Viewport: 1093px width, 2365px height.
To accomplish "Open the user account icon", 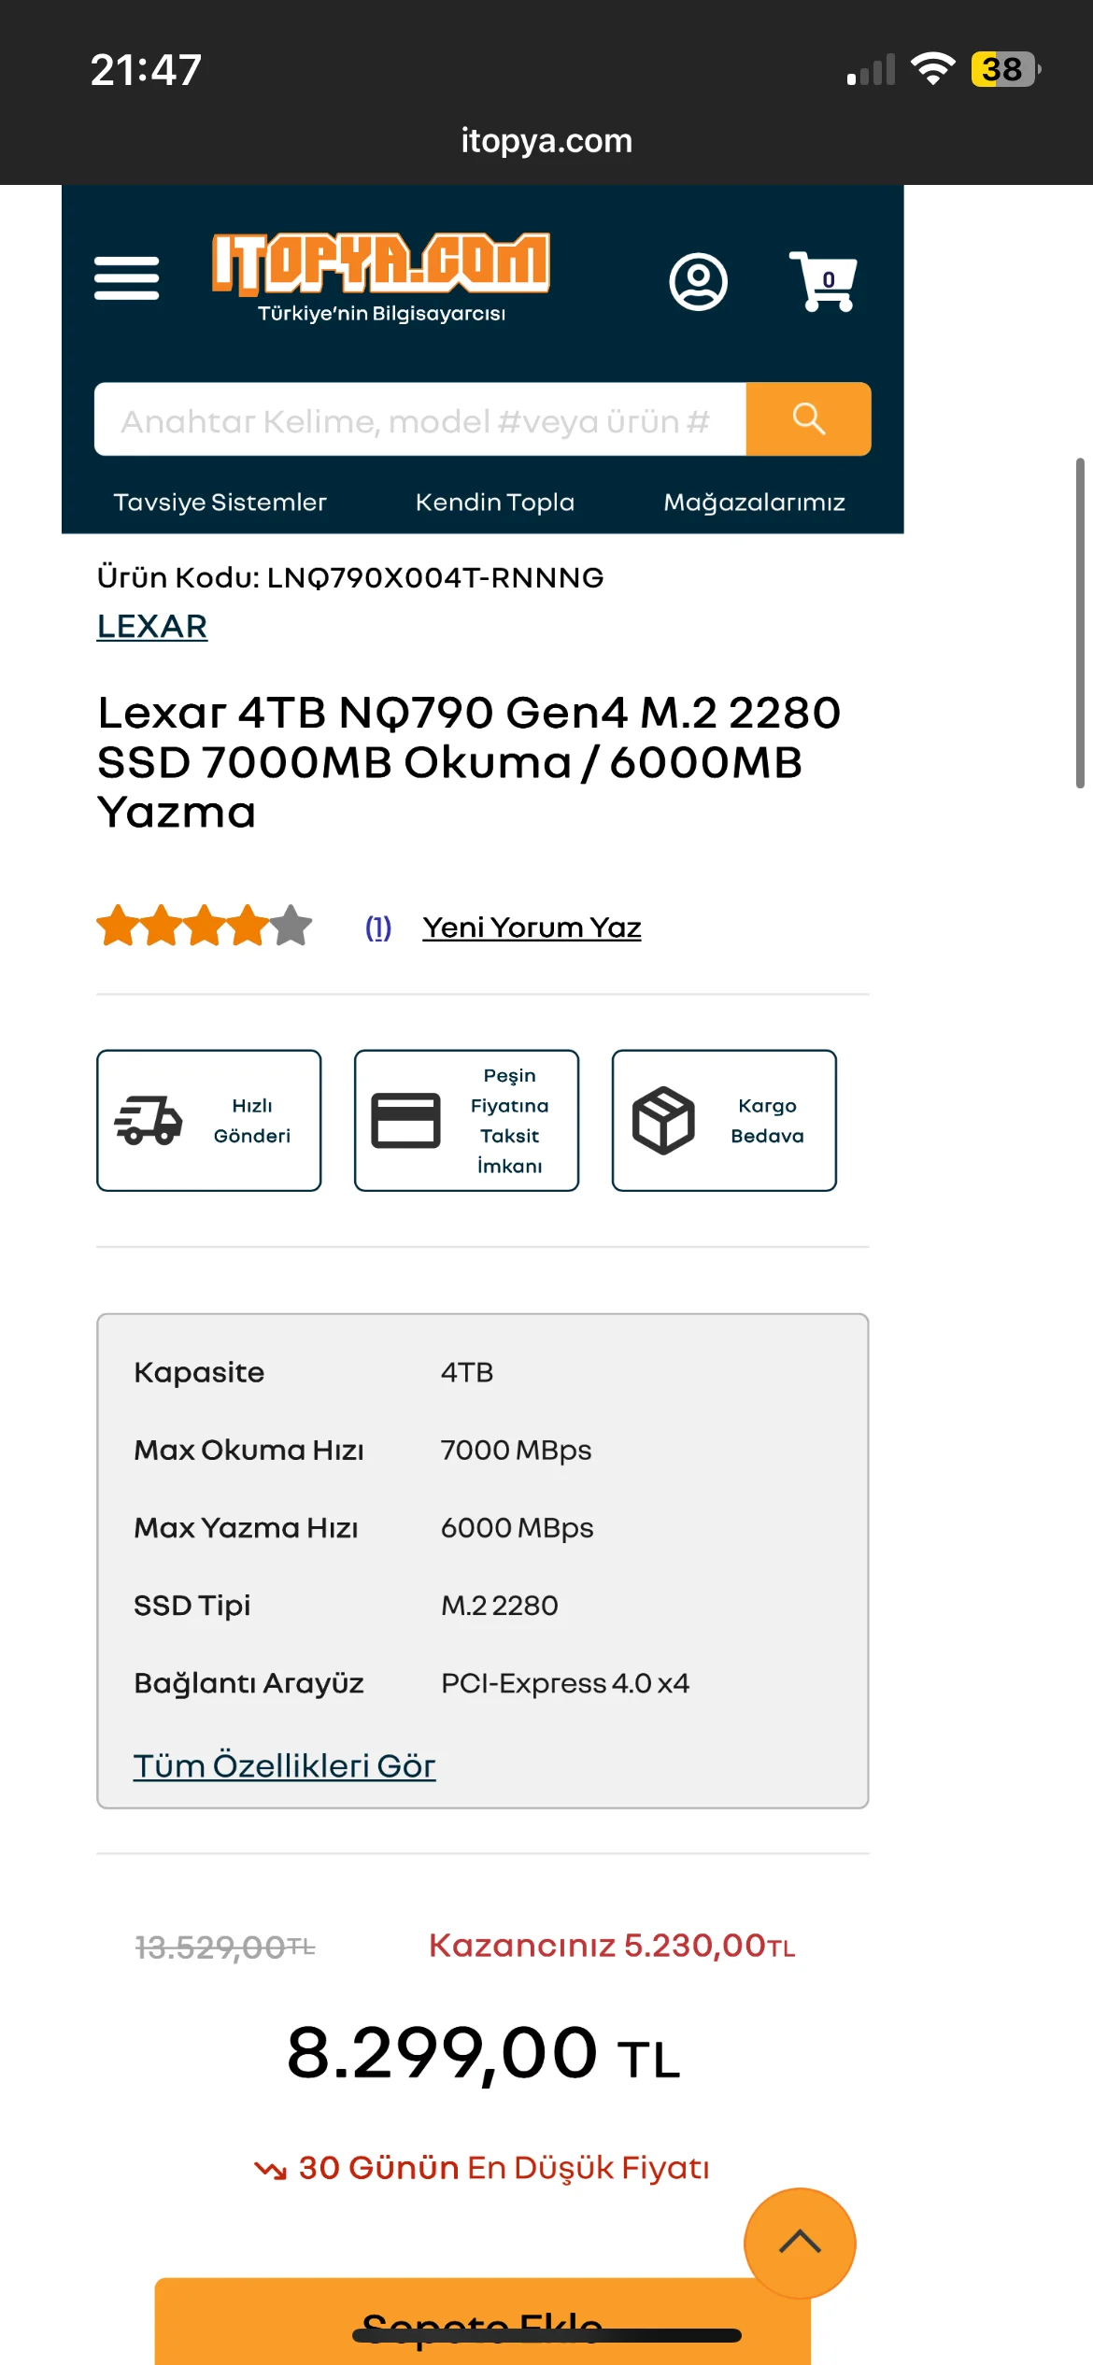I will pyautogui.click(x=698, y=281).
